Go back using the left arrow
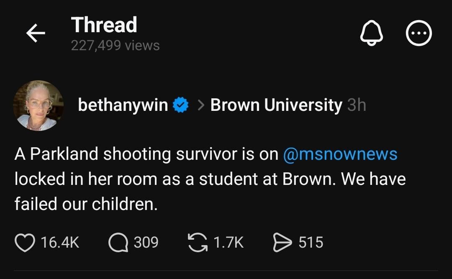Image resolution: width=452 pixels, height=279 pixels. (x=36, y=33)
